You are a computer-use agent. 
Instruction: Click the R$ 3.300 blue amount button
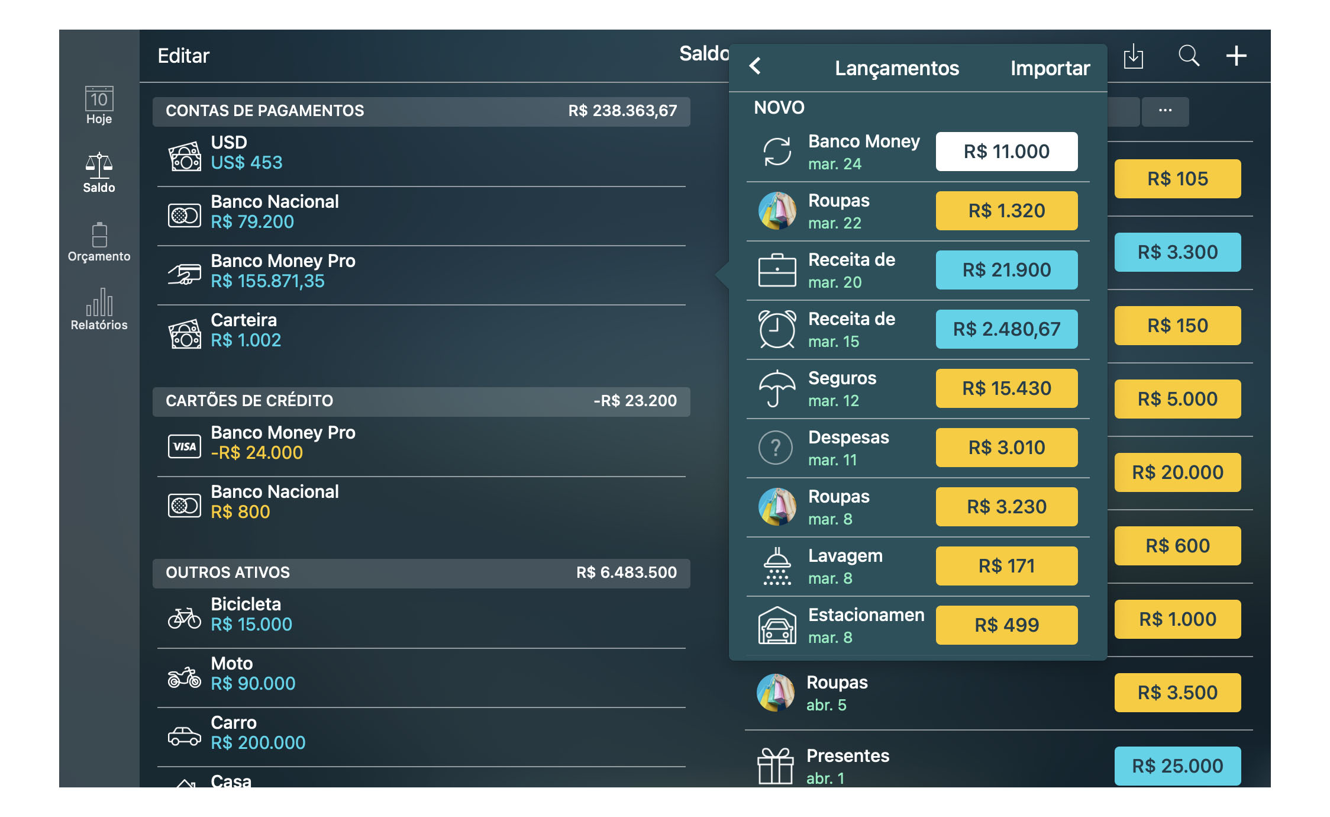(x=1177, y=252)
